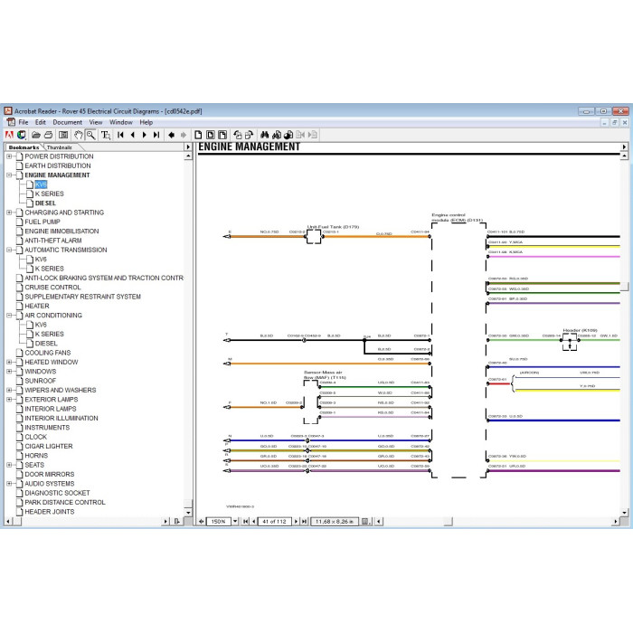Open the zoom percentage dropdown arrow

pyautogui.click(x=235, y=521)
